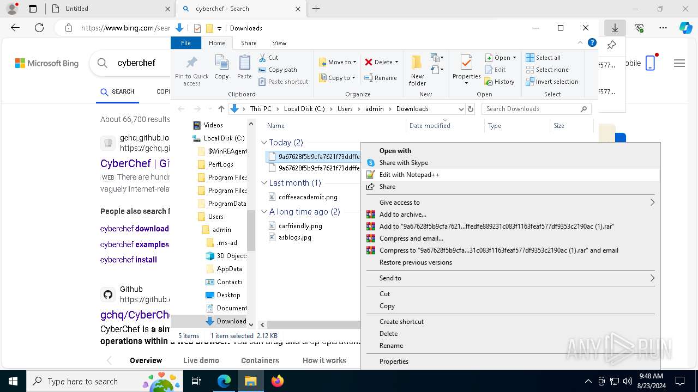Open the File ribbon tab
The image size is (698, 392).
186,43
